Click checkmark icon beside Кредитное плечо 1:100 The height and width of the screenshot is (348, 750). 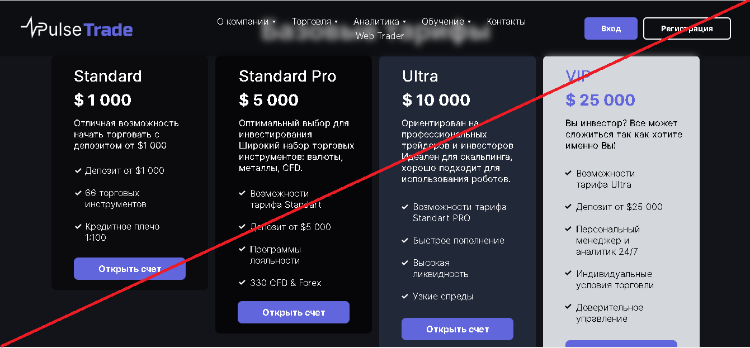pyautogui.click(x=78, y=226)
